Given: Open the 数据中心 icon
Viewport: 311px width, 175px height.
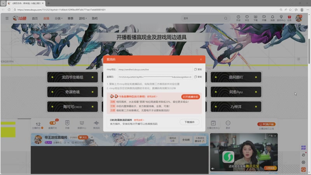Looking at the screenshot, I should tap(82, 125).
